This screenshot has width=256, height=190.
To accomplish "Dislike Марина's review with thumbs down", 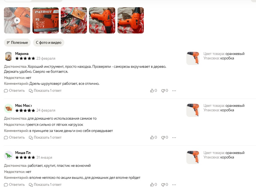I will [165, 90].
